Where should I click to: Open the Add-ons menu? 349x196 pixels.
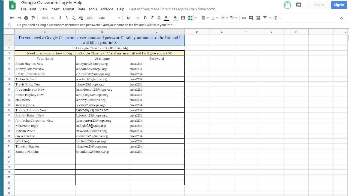click(107, 9)
